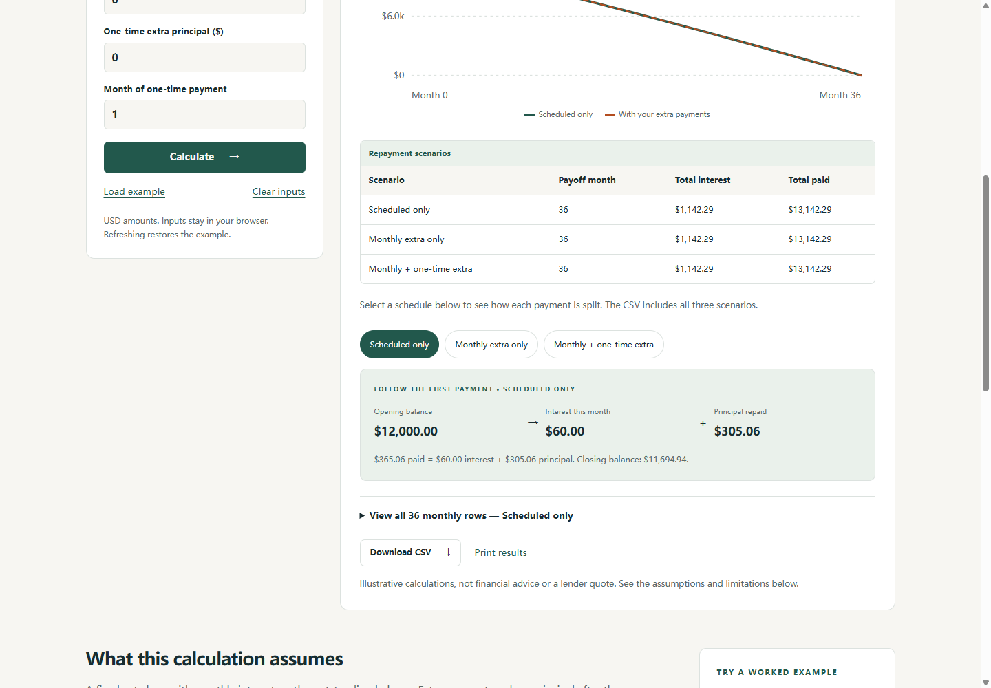Select the Monthly + one-time extra tab
This screenshot has height=688, width=991.
pyautogui.click(x=604, y=345)
